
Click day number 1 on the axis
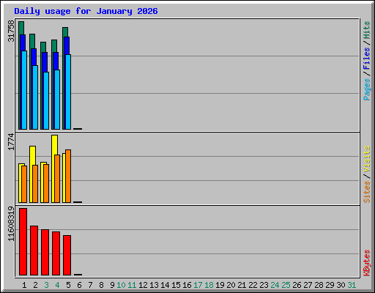[24, 285]
